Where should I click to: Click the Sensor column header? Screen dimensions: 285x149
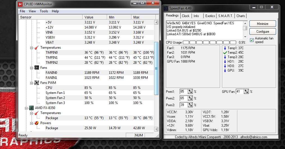[x=50, y=17]
